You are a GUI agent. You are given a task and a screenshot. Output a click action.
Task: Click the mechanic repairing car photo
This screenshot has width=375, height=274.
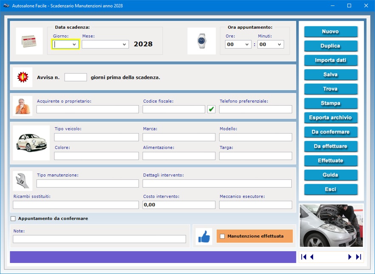(331, 225)
